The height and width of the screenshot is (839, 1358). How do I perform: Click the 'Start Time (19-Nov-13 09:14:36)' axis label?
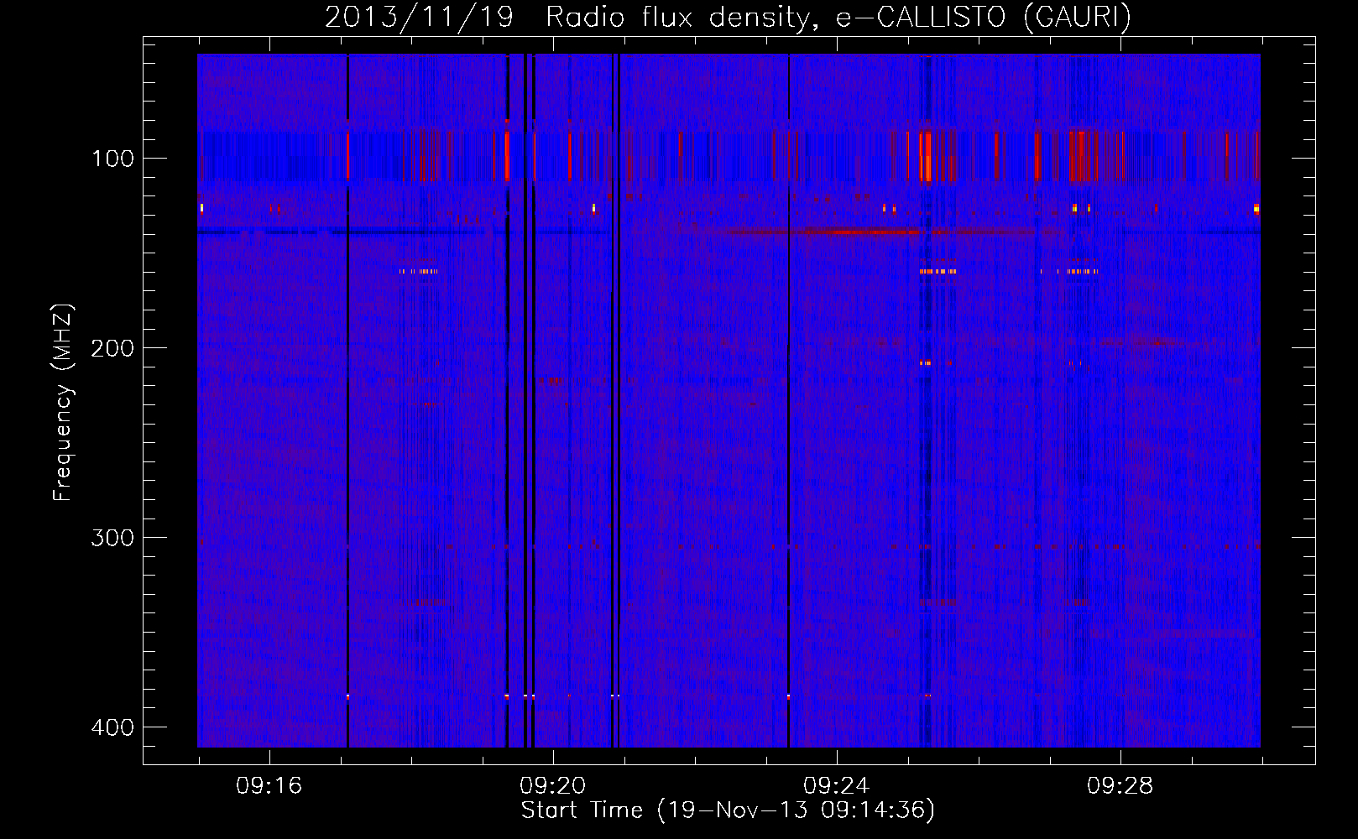click(728, 810)
